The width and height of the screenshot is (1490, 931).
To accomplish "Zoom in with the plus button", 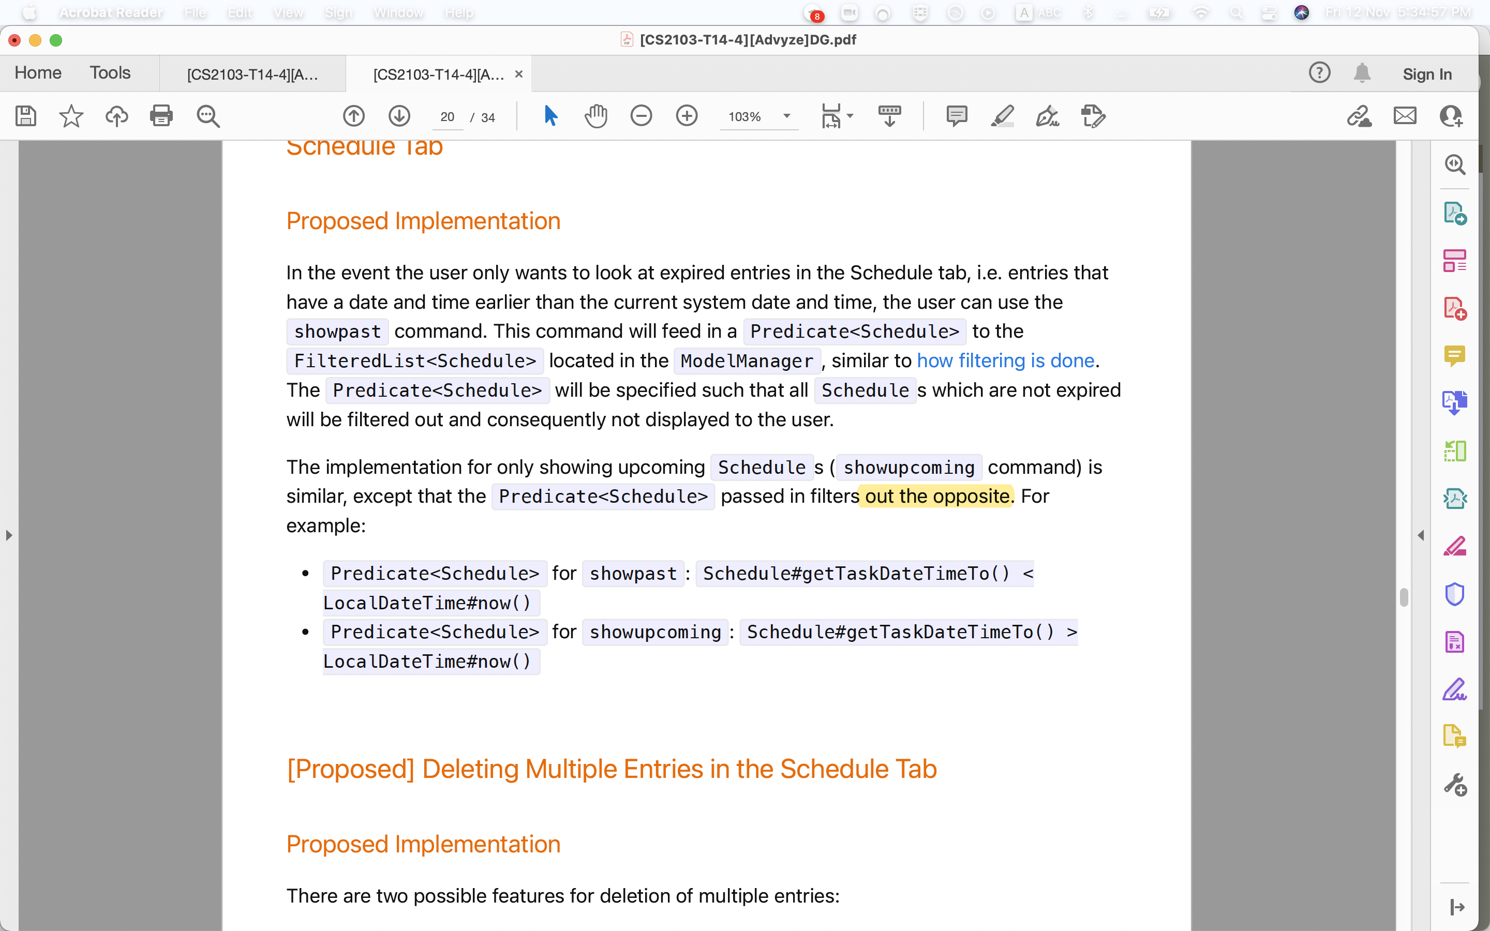I will [x=687, y=116].
